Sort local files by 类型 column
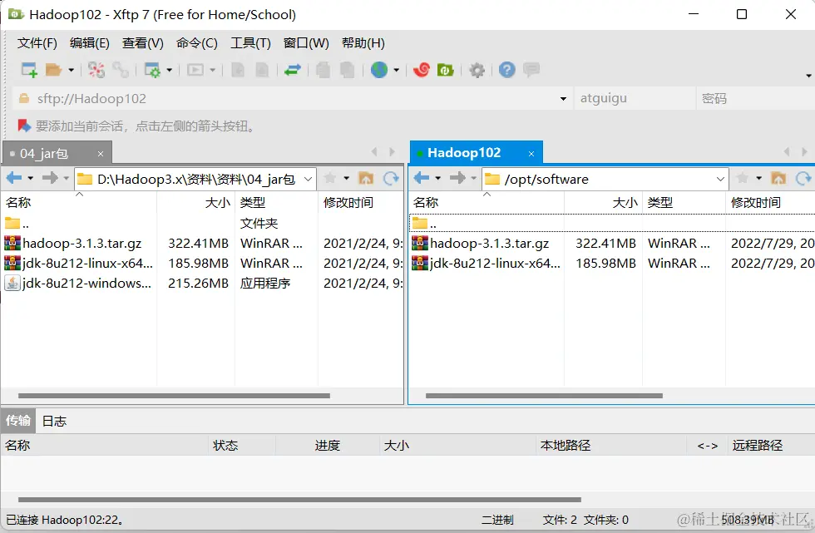The image size is (815, 533). coord(276,203)
